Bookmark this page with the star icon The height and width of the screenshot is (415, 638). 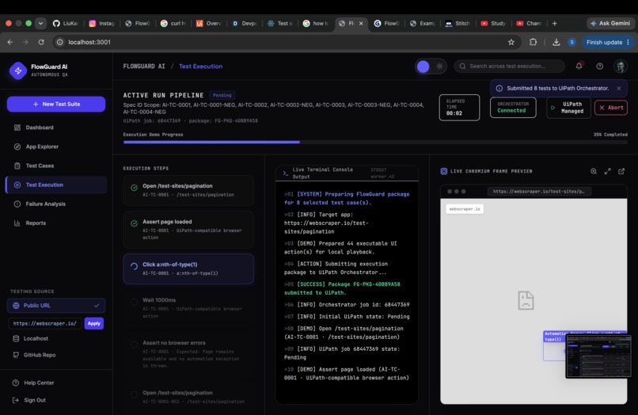coord(511,42)
